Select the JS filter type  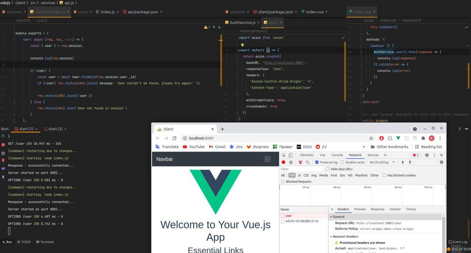[x=299, y=175]
